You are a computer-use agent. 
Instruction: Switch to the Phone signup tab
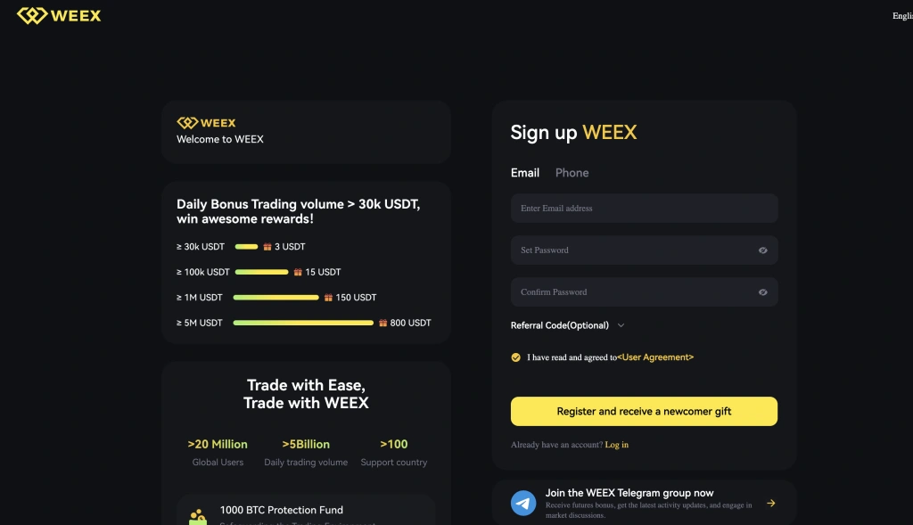[572, 173]
